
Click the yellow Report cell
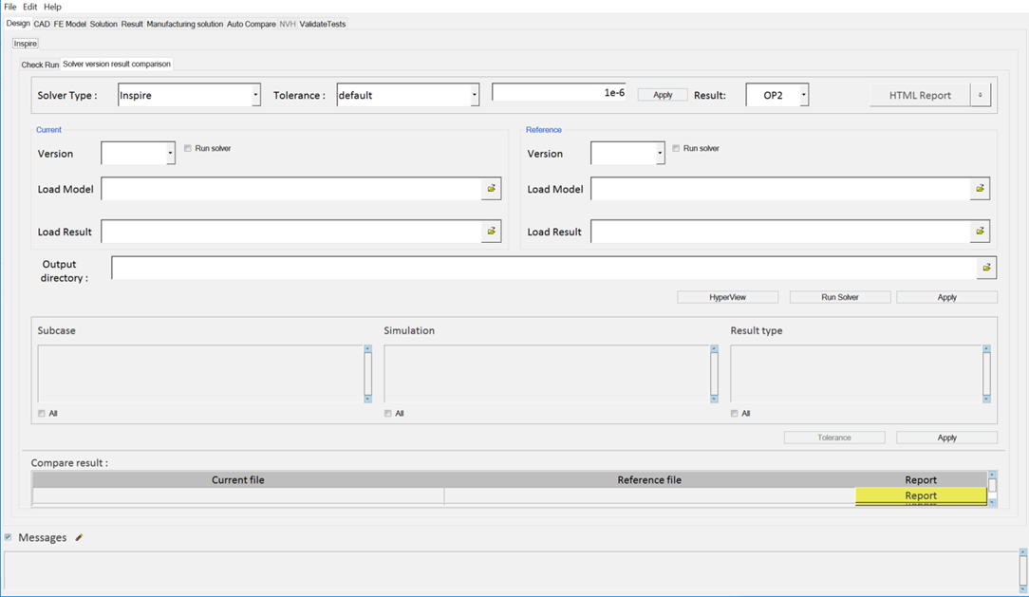(x=920, y=495)
